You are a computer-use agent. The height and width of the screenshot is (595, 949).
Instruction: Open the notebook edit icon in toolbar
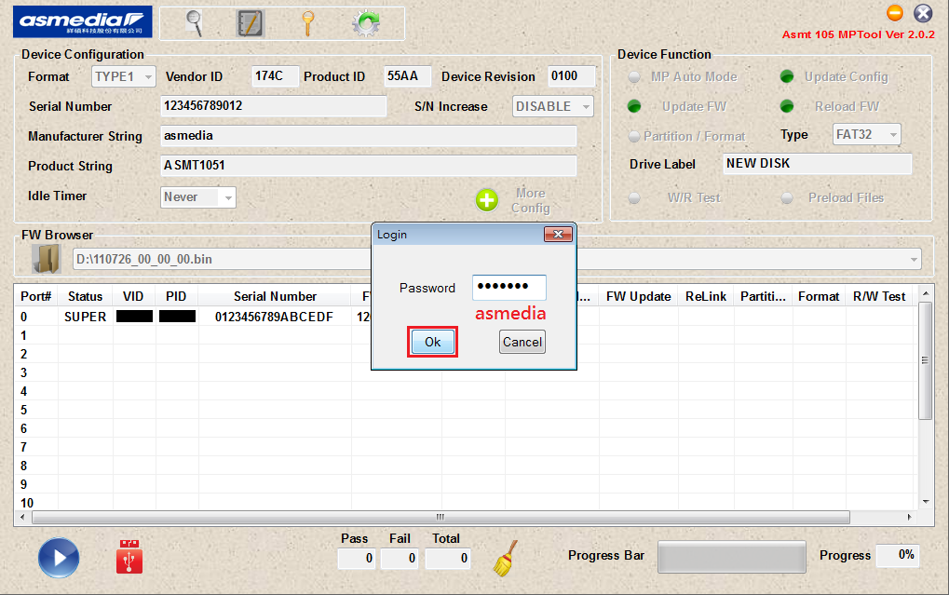coord(250,23)
